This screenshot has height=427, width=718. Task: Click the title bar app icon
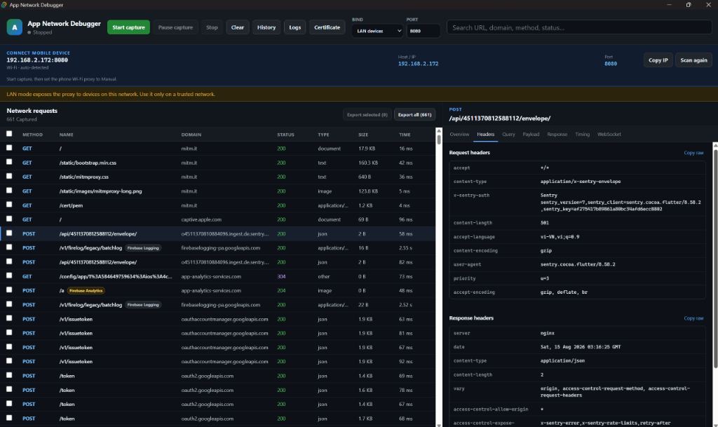point(4,5)
